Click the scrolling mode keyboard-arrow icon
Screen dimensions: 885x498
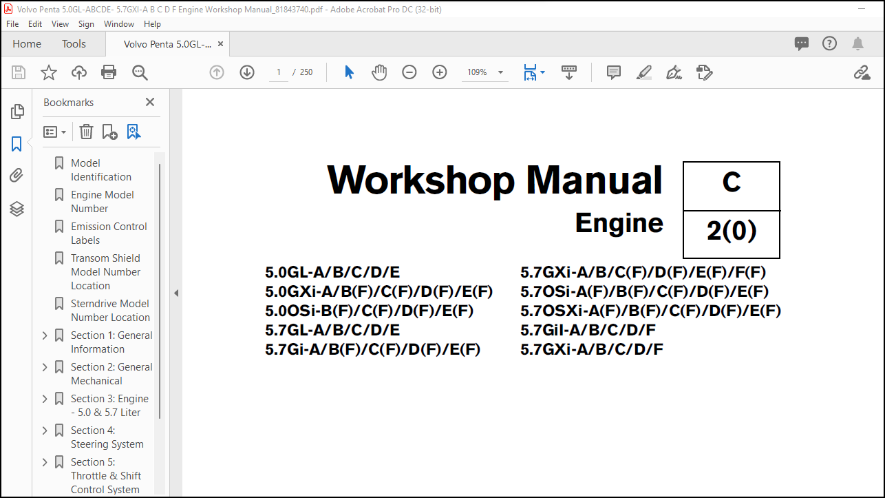coord(569,72)
